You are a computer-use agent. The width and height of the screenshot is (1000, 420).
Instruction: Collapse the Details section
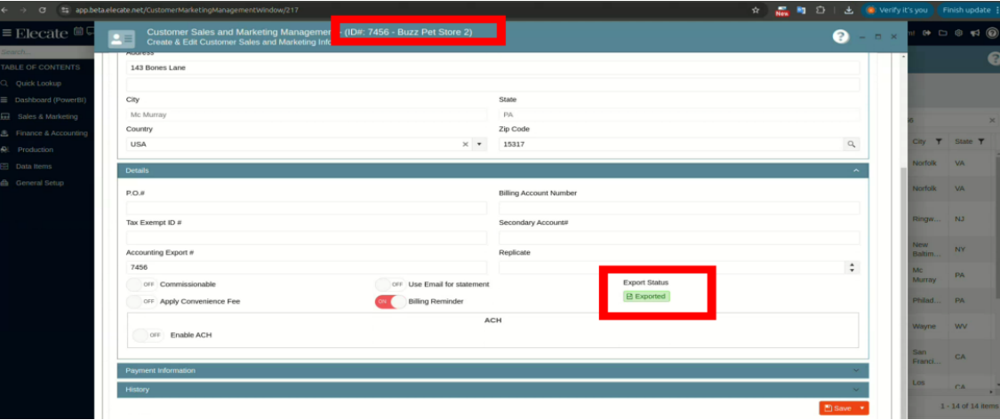pos(856,170)
